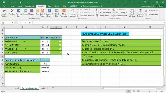This screenshot has height=93, width=166.
Task: Select the Select All corner triangle
Action: tap(3, 27)
